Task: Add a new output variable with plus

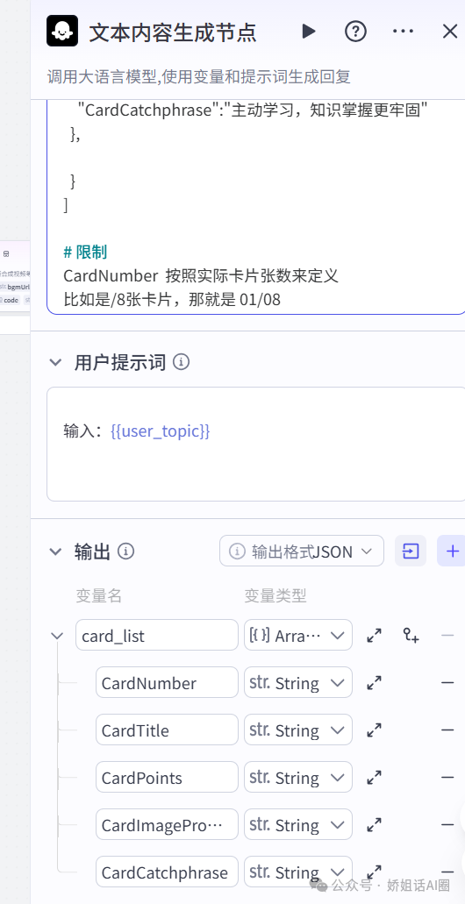Action: (452, 552)
